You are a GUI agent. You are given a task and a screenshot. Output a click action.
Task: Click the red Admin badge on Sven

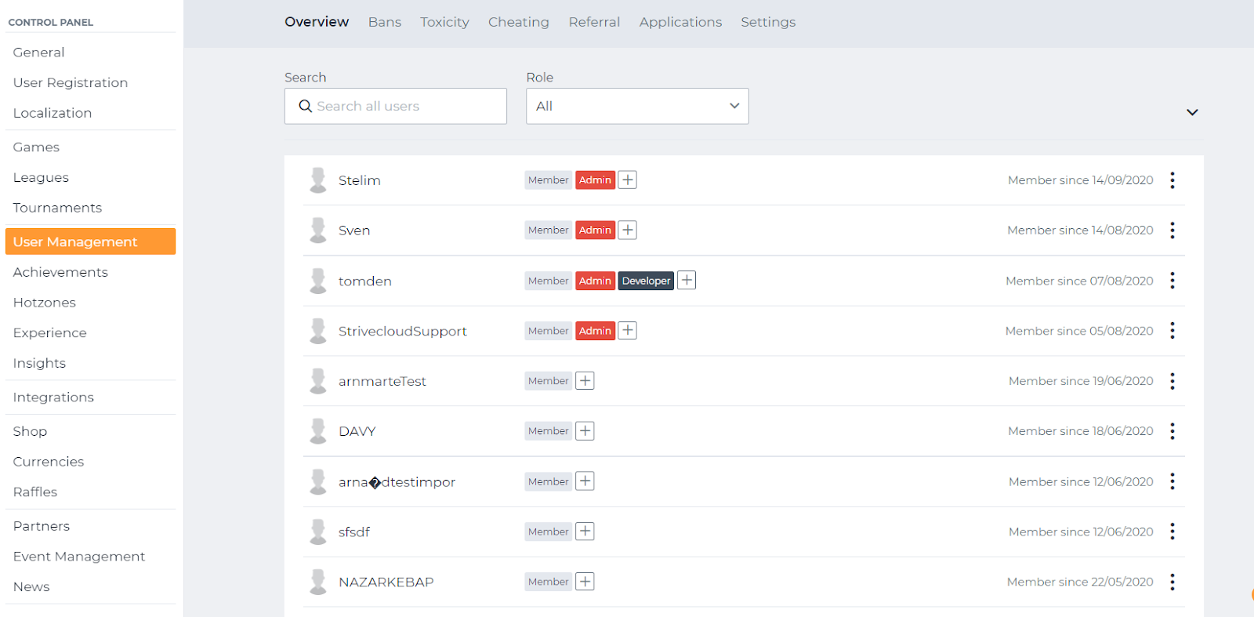[x=595, y=230]
